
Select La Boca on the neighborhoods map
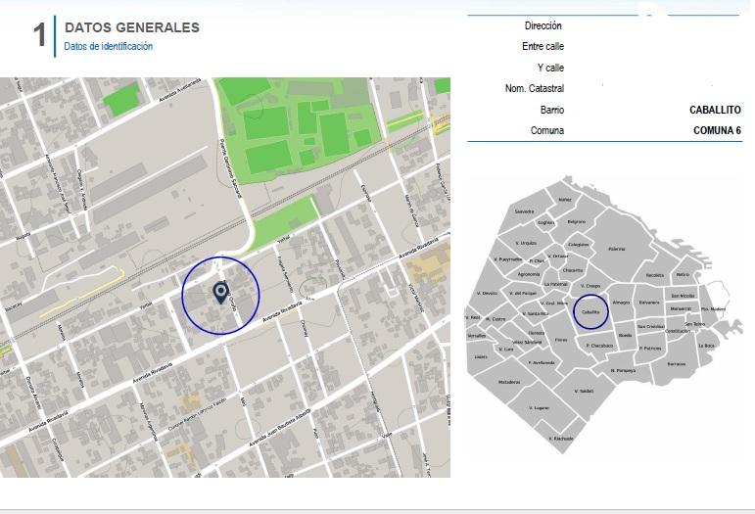(706, 346)
